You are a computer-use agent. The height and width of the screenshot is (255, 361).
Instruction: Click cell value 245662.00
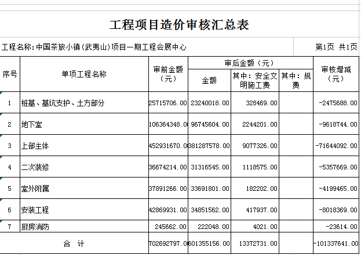tap(168, 227)
